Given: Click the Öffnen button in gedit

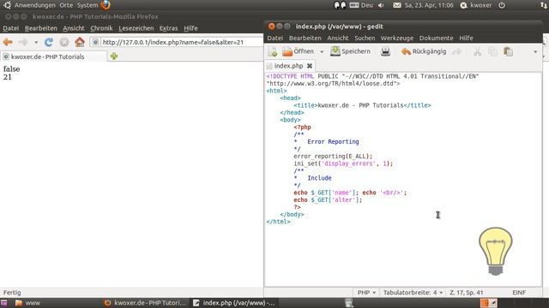Looking at the screenshot, I should pos(298,51).
